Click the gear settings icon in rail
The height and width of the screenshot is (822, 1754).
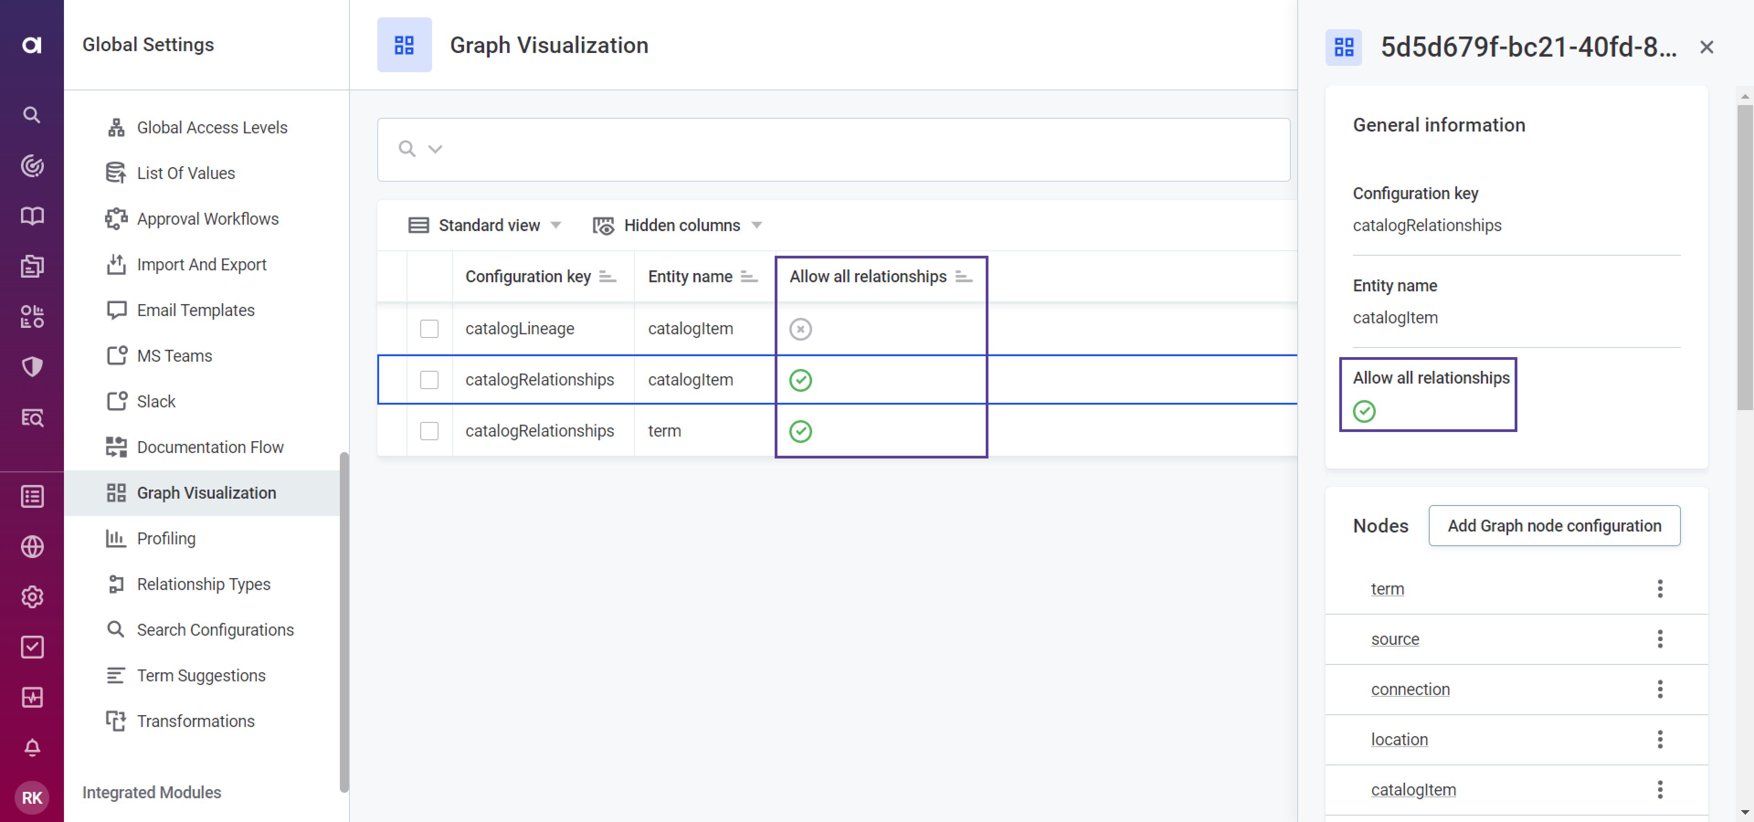click(32, 597)
